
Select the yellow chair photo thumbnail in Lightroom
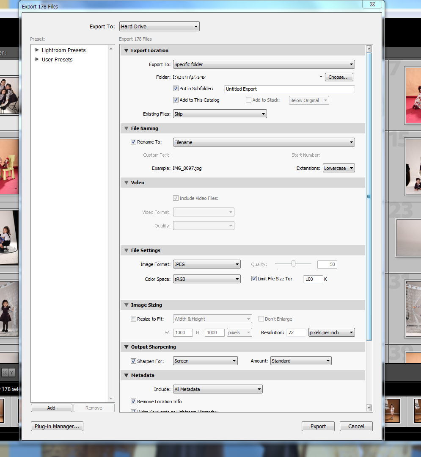[x=9, y=166]
